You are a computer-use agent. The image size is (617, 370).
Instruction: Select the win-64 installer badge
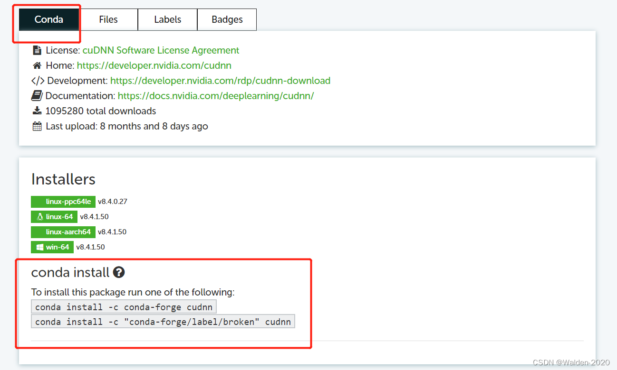pyautogui.click(x=52, y=247)
